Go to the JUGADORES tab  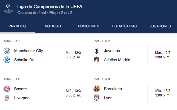point(160,26)
